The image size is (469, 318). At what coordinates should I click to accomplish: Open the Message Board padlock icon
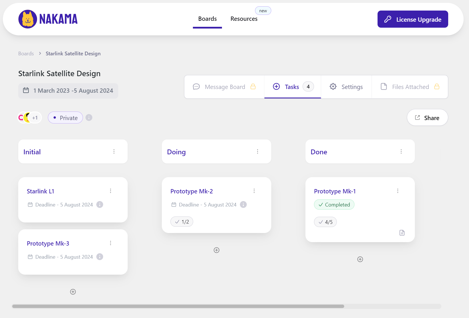[253, 87]
